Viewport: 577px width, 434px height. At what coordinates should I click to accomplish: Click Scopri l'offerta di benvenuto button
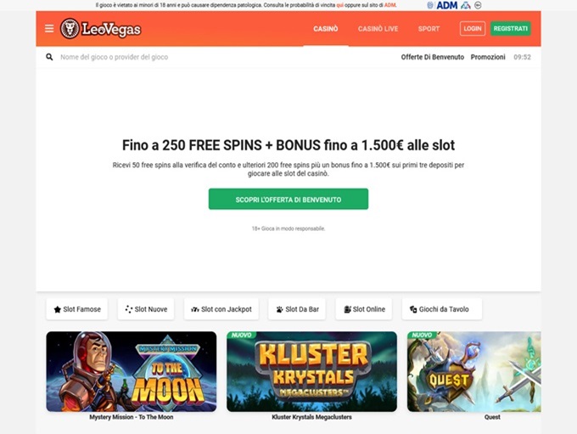coord(288,200)
